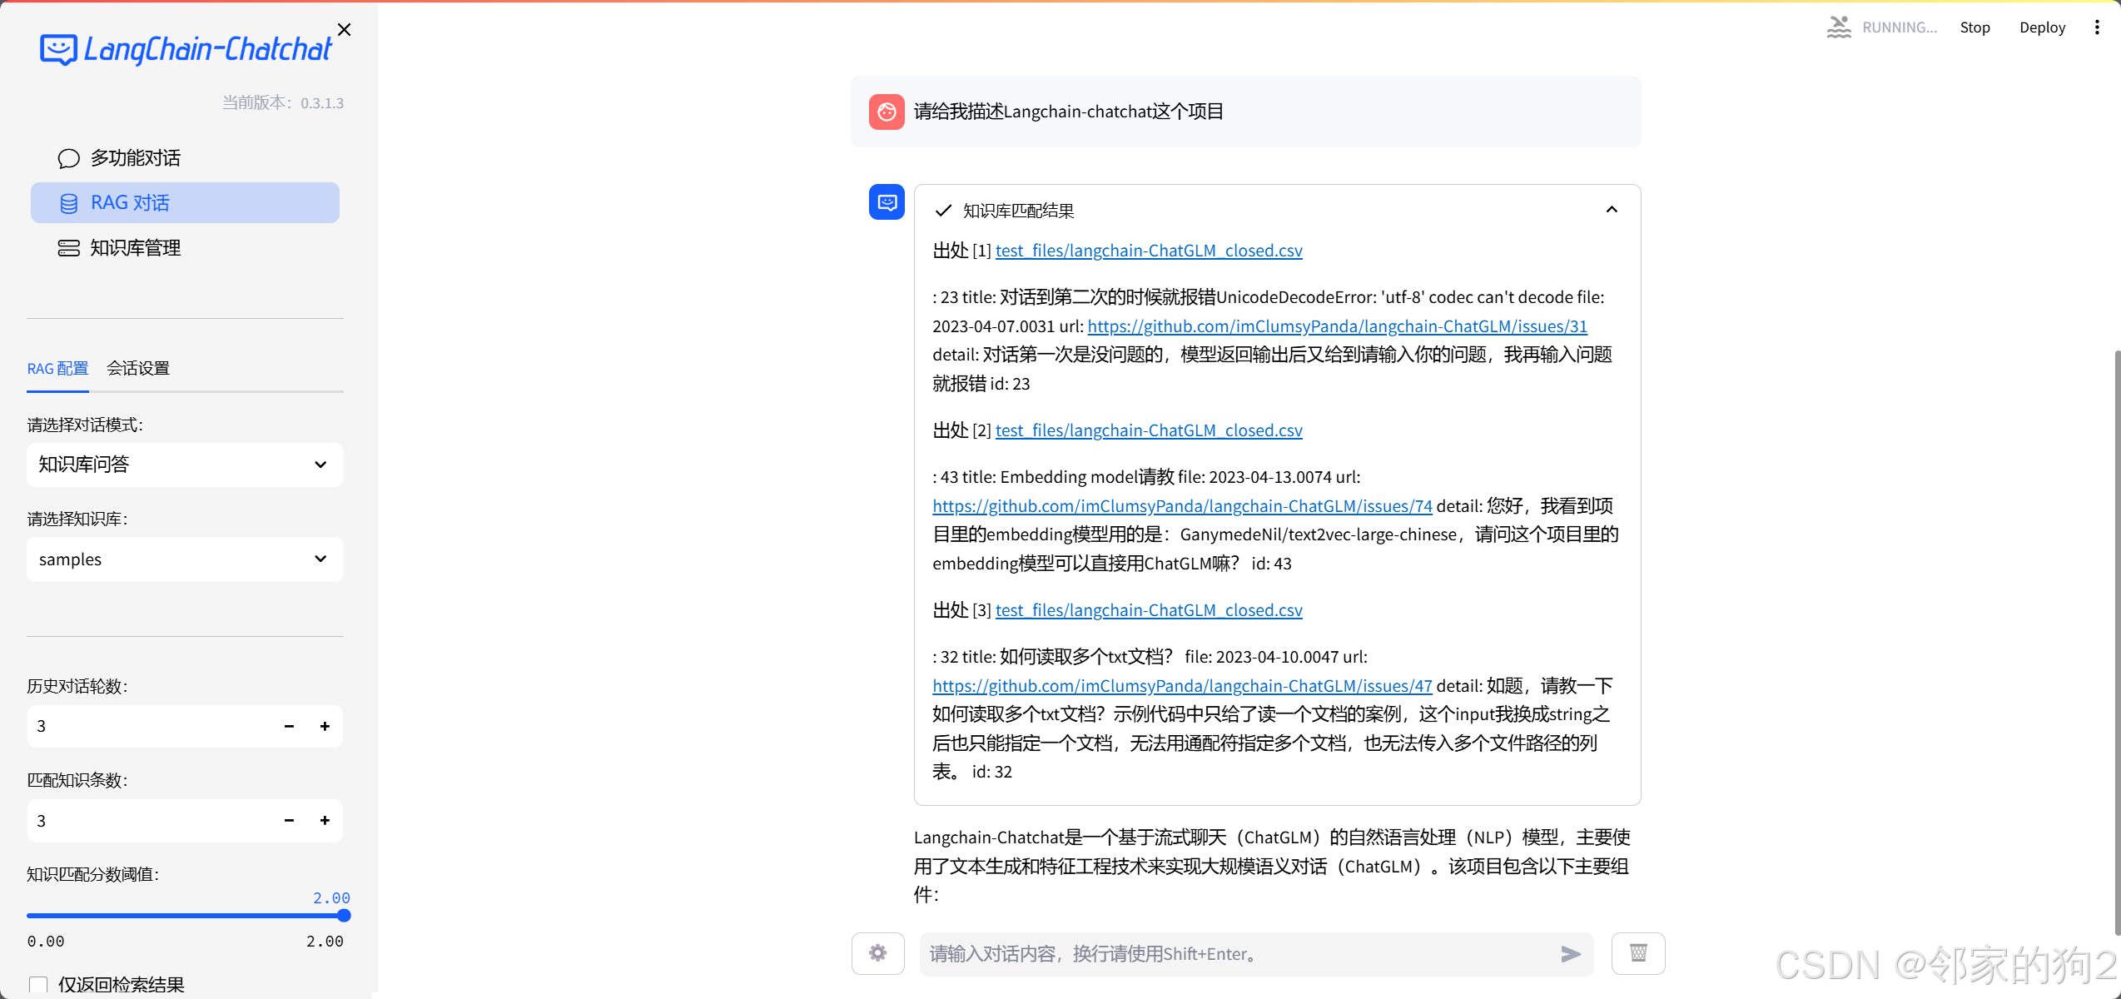Click the page vertical scrollbar
Viewport: 2121px width, 999px height.
tap(2117, 641)
